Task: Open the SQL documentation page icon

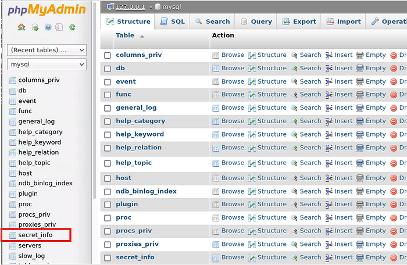Action: (x=59, y=27)
